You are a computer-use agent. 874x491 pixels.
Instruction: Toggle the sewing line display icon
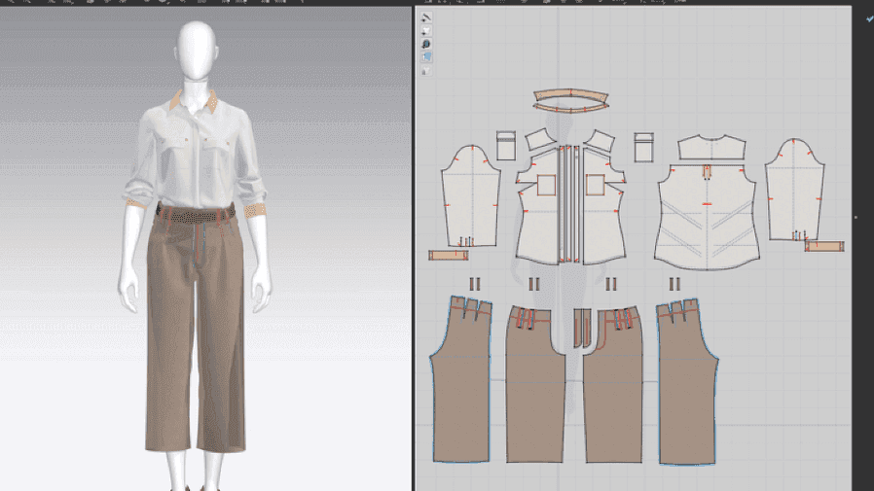426,18
